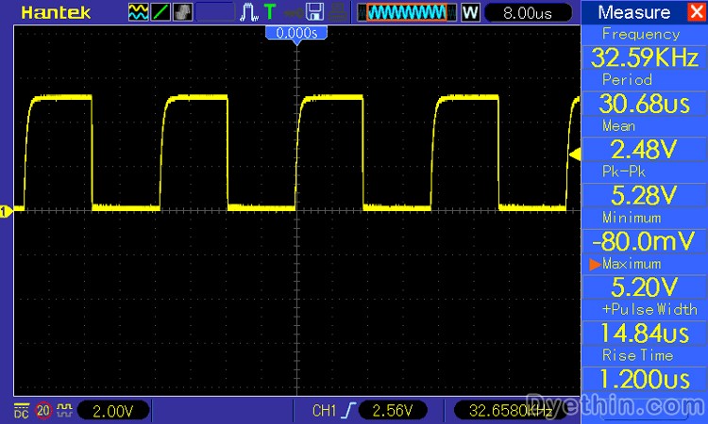
Task: Click the 0.000s trigger position marker
Action: click(x=296, y=33)
